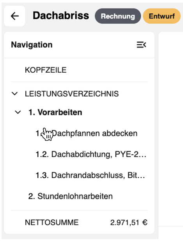The height and width of the screenshot is (241, 183).
Task: Select 2. Stundenlohnarbeiten in the navigation
Action: 71,196
